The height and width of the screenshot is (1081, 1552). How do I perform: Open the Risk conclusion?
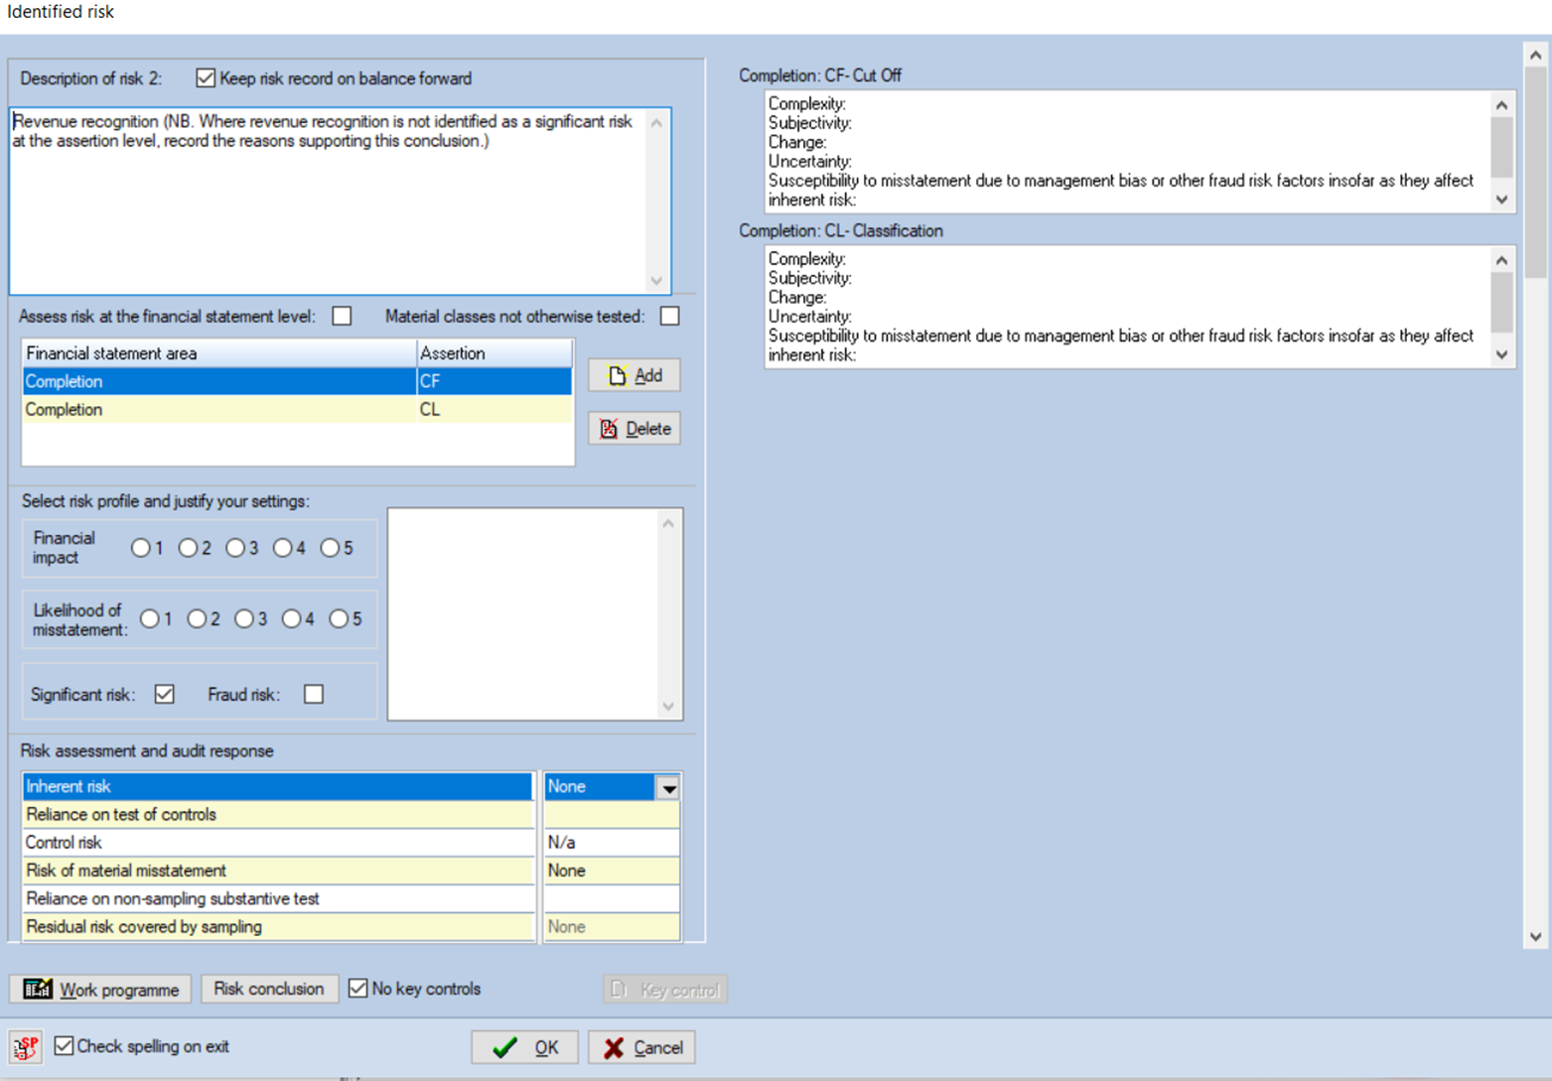(x=269, y=989)
